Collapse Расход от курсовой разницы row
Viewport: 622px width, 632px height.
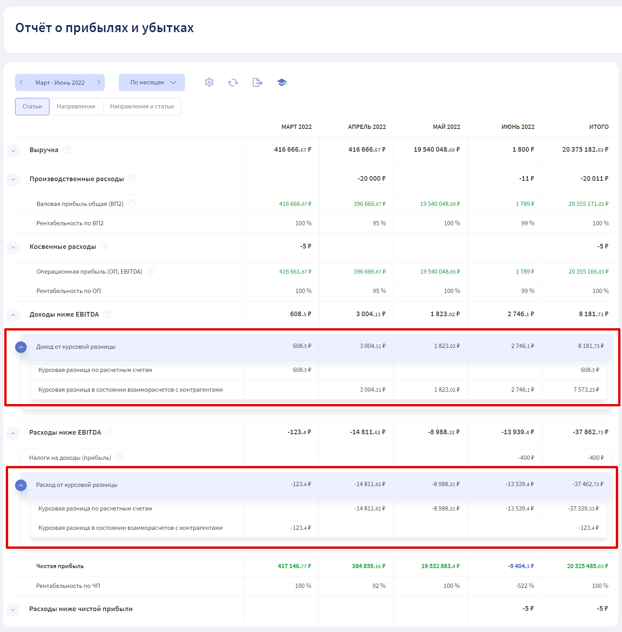click(21, 485)
